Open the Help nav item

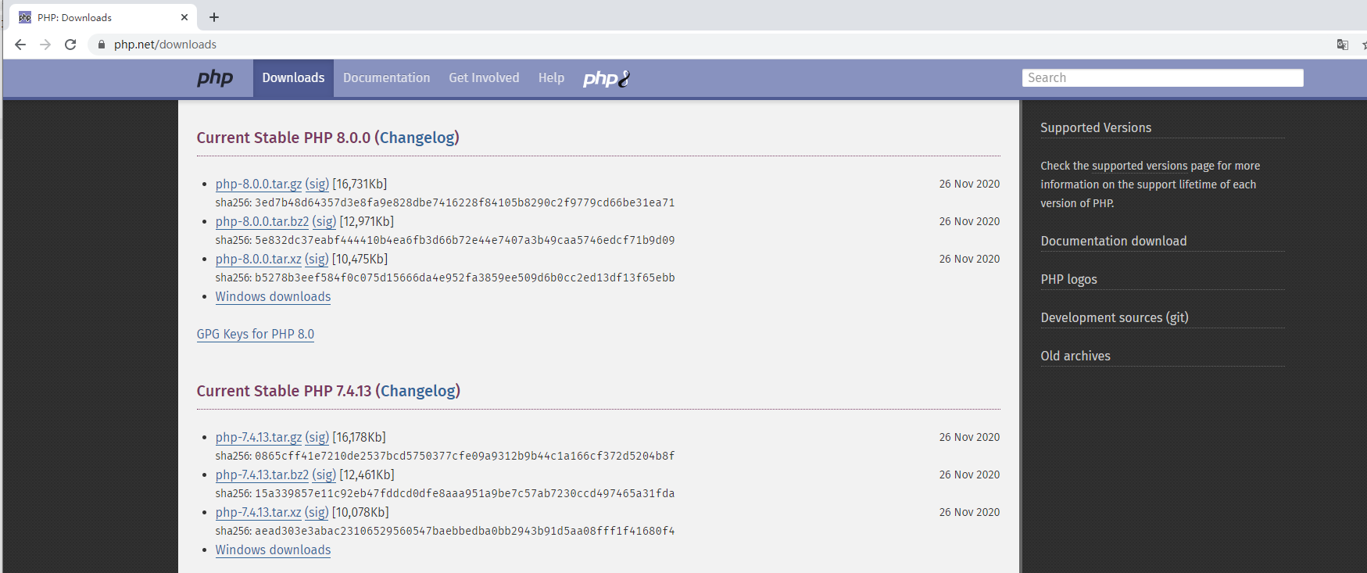(551, 78)
